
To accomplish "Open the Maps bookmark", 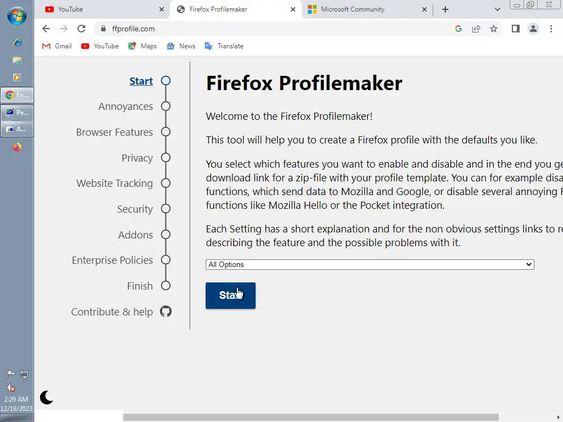I will click(x=142, y=46).
